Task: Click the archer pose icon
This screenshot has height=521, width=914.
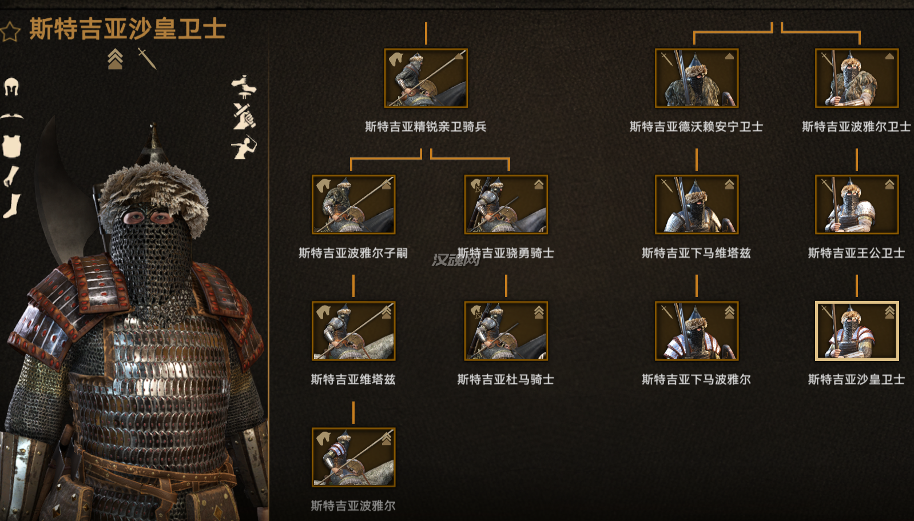Action: click(244, 147)
